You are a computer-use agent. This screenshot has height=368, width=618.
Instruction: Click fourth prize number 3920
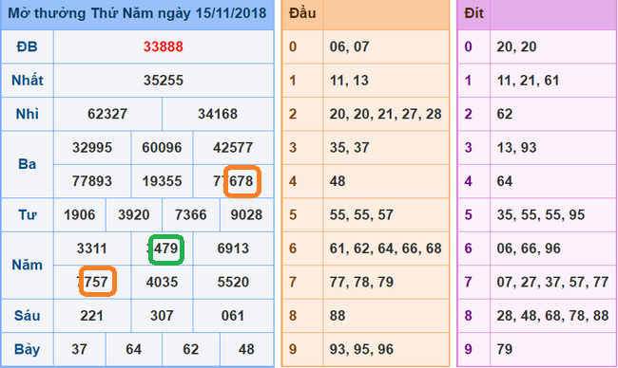(134, 215)
